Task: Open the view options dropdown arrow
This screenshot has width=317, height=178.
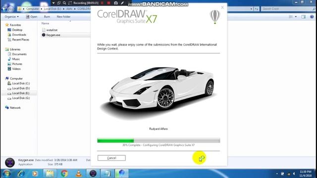Action: (296, 17)
